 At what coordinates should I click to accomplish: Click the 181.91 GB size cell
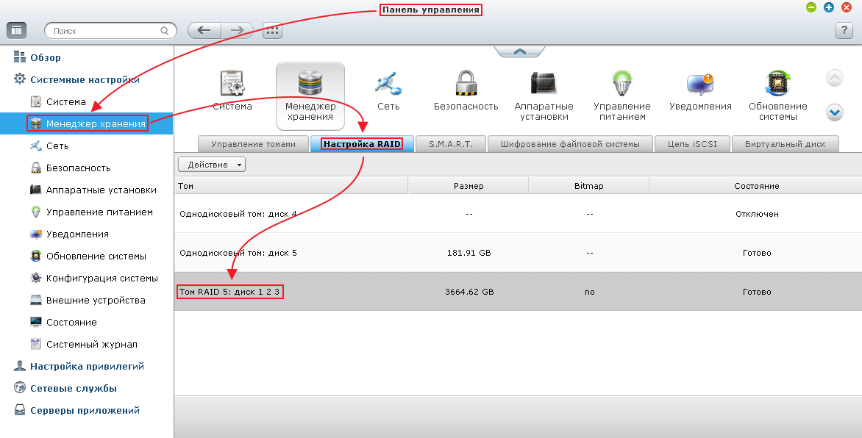[469, 253]
